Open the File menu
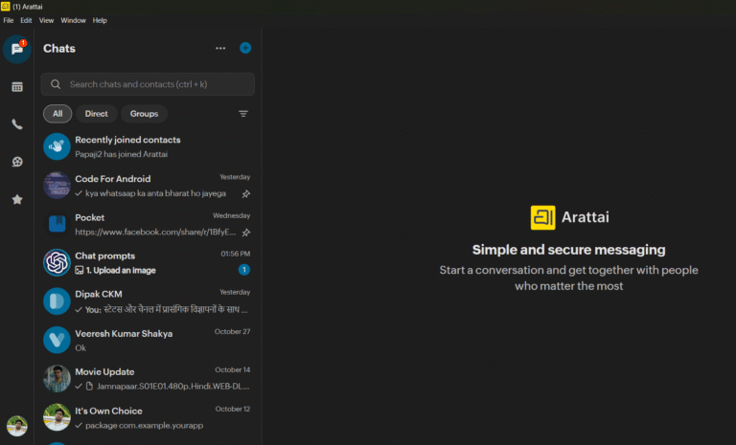 point(9,20)
